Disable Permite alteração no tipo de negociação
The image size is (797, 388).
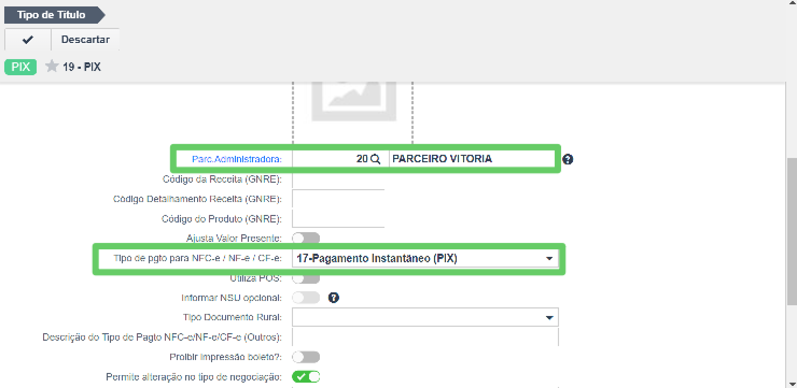tap(306, 377)
